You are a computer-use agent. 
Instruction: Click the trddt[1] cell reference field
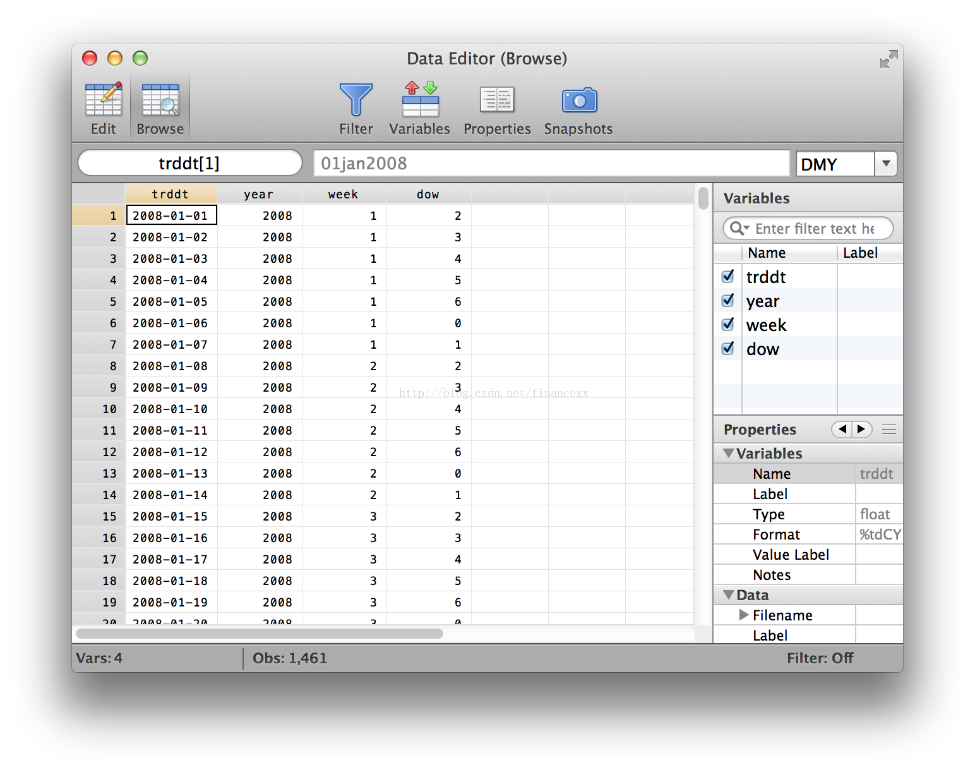pos(189,163)
